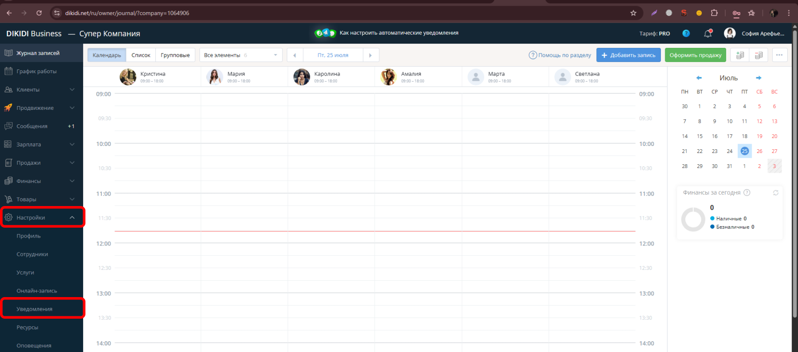Expand the Финансы submenu chevron
The image size is (798, 352).
coord(72,181)
